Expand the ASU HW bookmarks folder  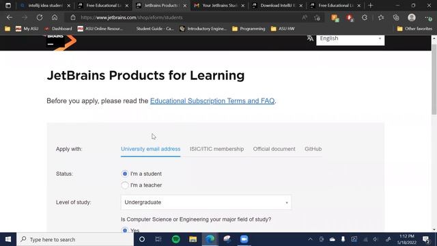tap(283, 29)
